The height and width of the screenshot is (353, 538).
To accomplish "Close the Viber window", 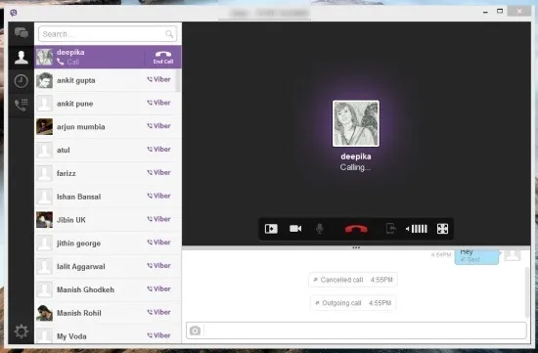I will point(519,12).
